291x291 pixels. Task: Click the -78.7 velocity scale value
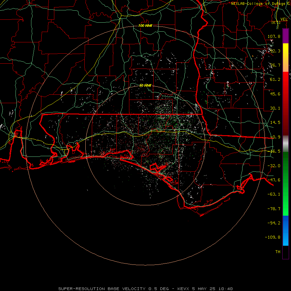click(274, 209)
